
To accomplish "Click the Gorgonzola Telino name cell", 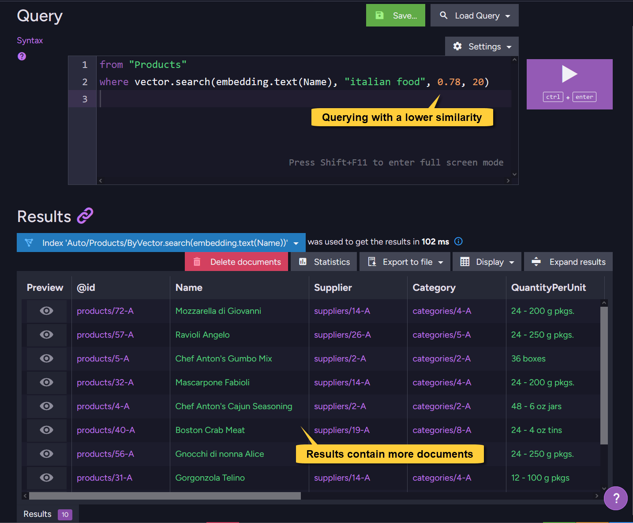I will (x=210, y=478).
